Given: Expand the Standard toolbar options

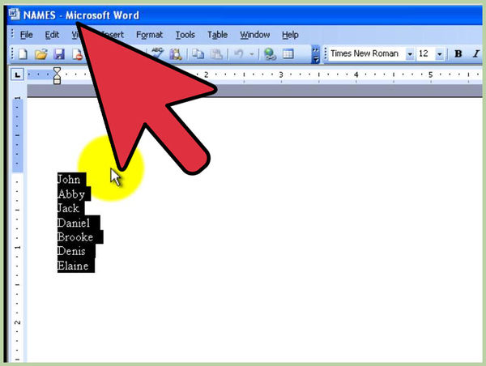Looking at the screenshot, I should point(316,54).
